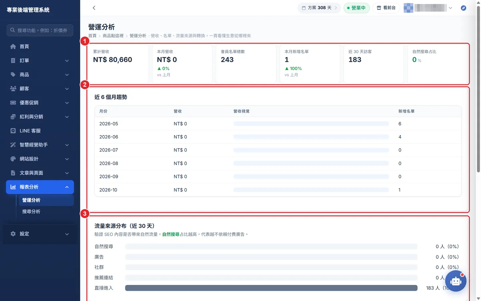Expand the 優惠促銷 submenu chevron
Image resolution: width=481 pixels, height=301 pixels.
coord(67,103)
